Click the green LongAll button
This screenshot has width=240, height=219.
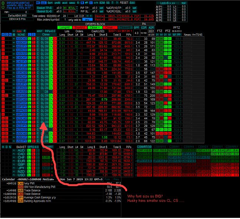pyautogui.click(x=65, y=27)
